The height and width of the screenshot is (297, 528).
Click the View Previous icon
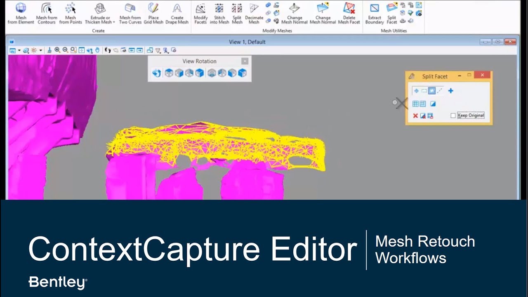point(132,50)
